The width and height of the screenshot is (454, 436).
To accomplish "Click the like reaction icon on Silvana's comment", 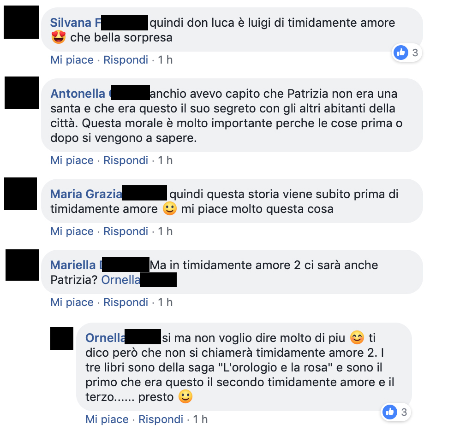I will [x=401, y=53].
